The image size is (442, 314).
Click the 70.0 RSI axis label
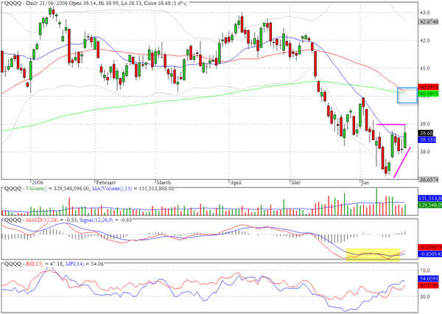425,271
